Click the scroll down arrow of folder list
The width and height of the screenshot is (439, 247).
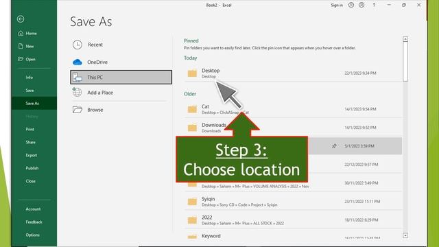pos(405,235)
